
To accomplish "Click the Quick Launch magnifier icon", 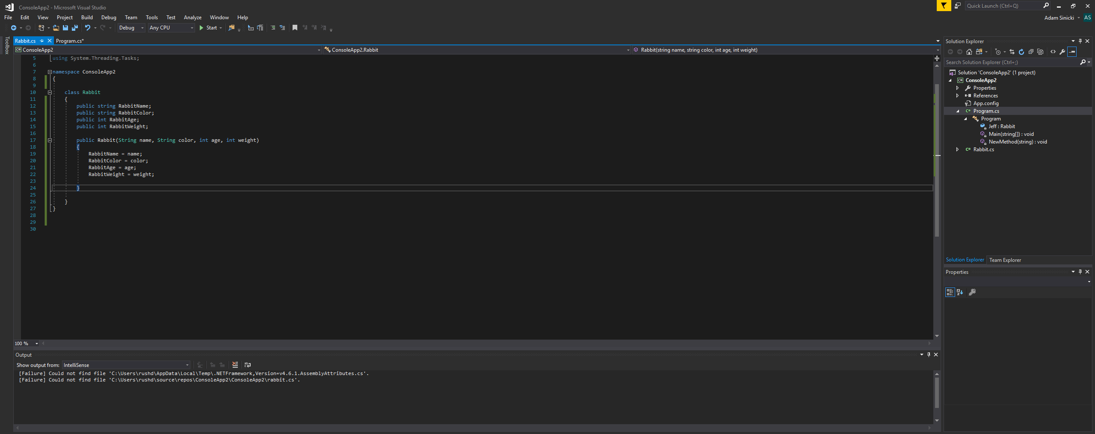I will point(1046,6).
